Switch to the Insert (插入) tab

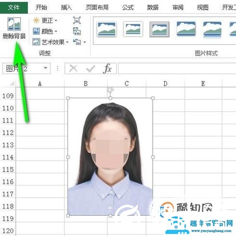click(66, 7)
